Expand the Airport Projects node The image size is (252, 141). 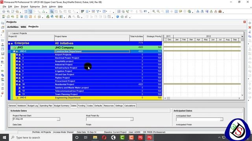click(17, 55)
